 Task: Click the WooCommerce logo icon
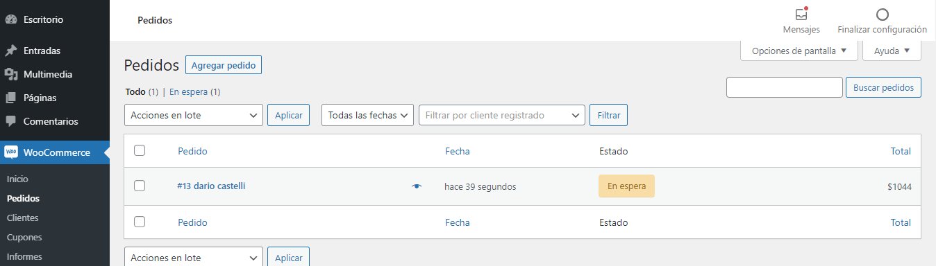click(x=10, y=152)
